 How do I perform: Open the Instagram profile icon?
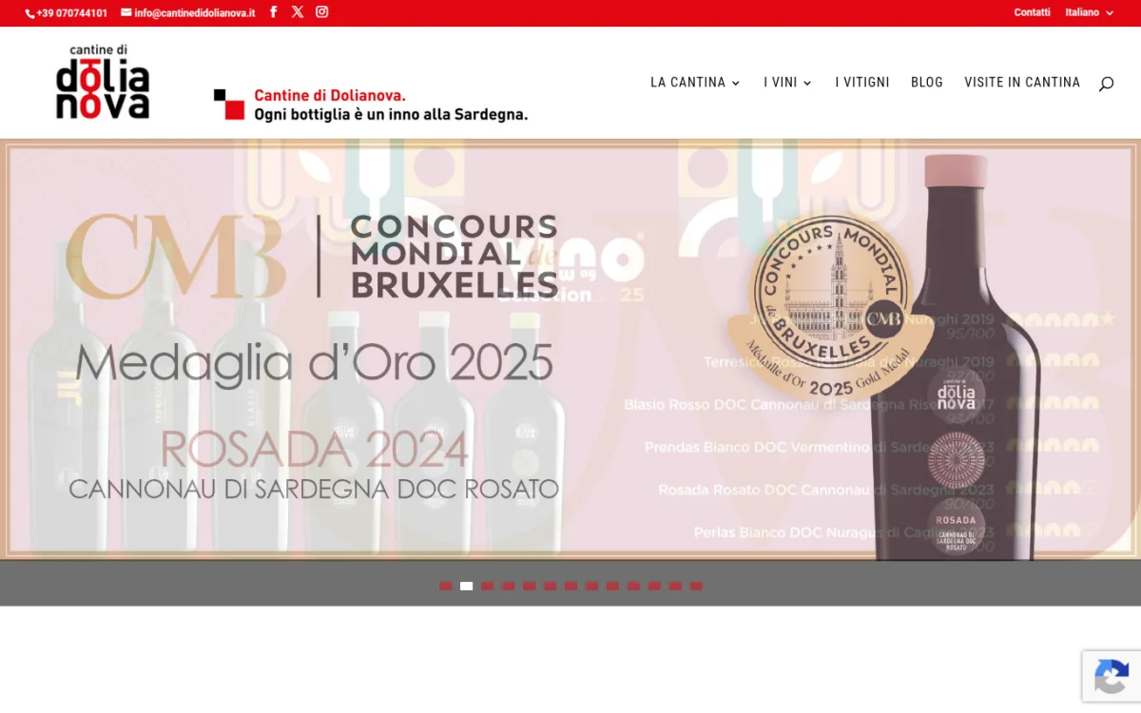[322, 12]
